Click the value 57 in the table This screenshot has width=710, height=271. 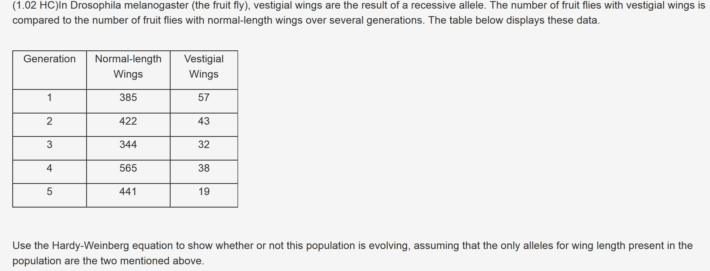[x=204, y=98]
